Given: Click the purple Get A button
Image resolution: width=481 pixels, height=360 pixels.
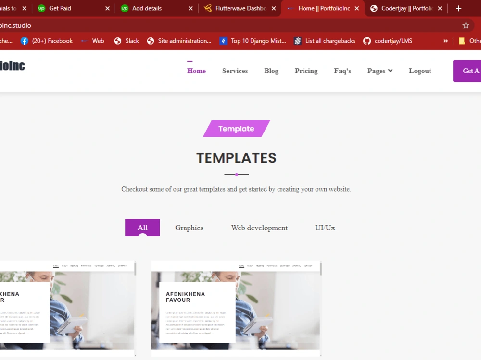Looking at the screenshot, I should [x=467, y=71].
